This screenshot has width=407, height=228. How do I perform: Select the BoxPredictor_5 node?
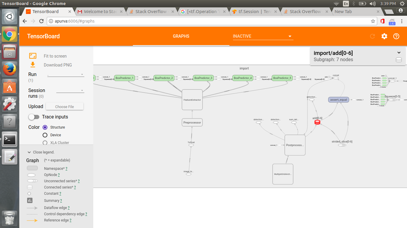point(282,78)
